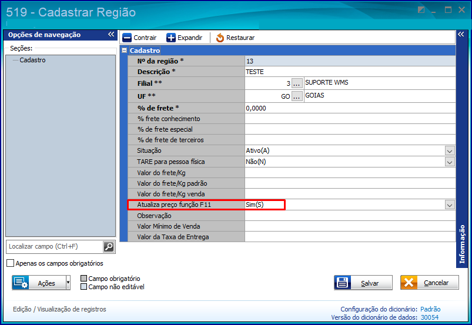Viewport: 472px width, 325px height.
Task: Click the Descrição field containing TESTE
Action: [x=350, y=72]
